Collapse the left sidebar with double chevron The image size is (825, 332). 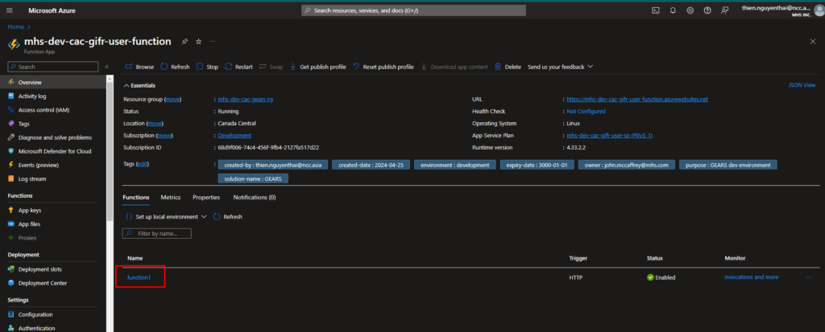[x=106, y=67]
